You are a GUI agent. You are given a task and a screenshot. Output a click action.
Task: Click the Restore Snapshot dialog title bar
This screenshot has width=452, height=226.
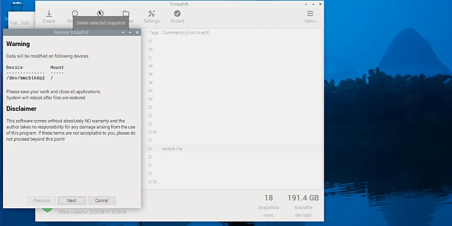(71, 32)
